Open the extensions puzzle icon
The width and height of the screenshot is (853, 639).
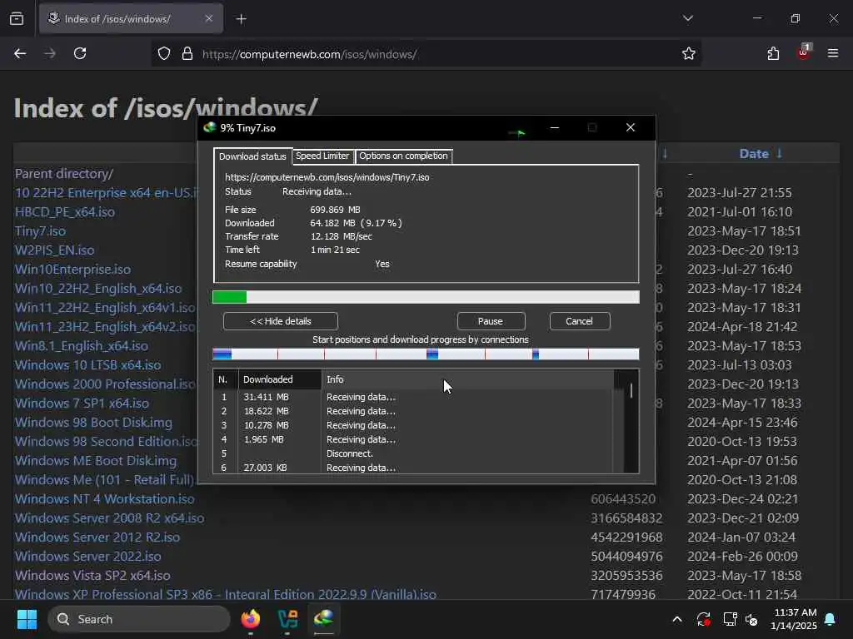[773, 53]
